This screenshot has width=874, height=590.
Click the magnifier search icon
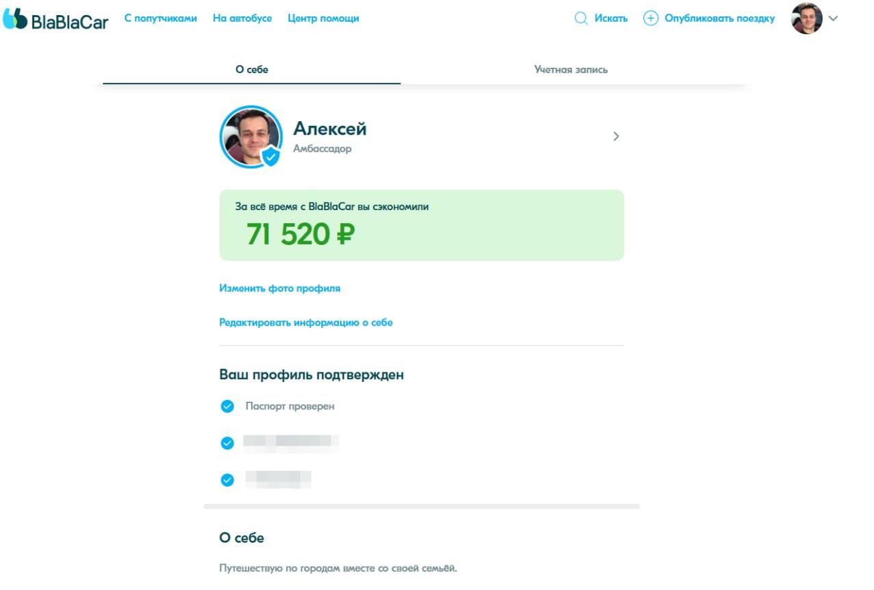point(581,18)
